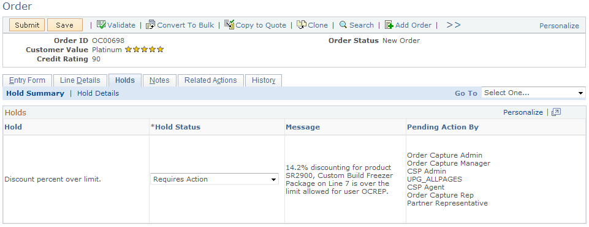Image resolution: width=589 pixels, height=227 pixels.
Task: Sort by Pending Action By column header
Action: [443, 127]
